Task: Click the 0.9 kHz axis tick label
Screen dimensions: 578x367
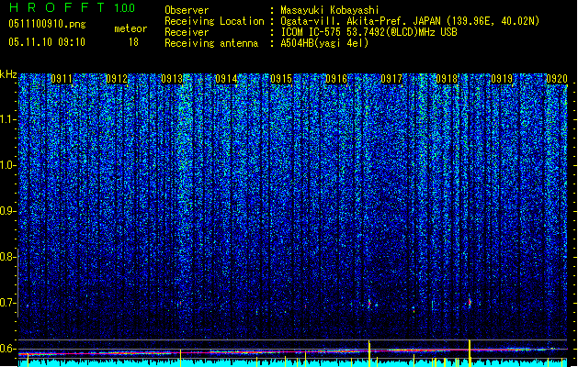Action: [x=7, y=211]
